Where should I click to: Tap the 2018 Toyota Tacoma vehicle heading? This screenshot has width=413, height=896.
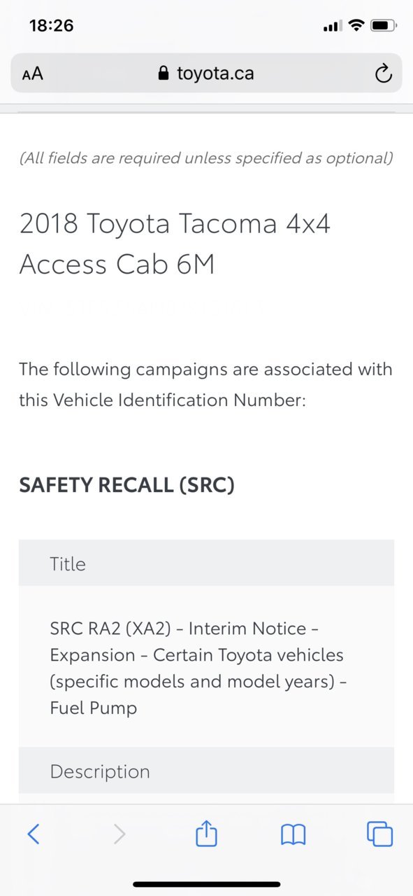(175, 244)
